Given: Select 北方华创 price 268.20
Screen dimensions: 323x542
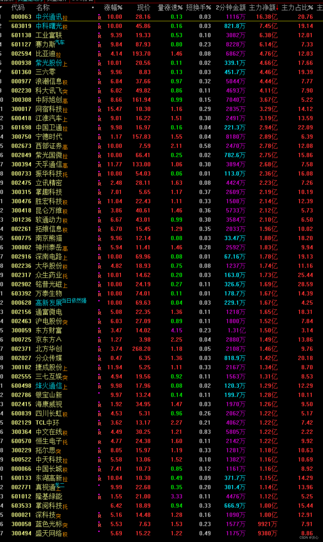Looking at the screenshot, I should (141, 349).
